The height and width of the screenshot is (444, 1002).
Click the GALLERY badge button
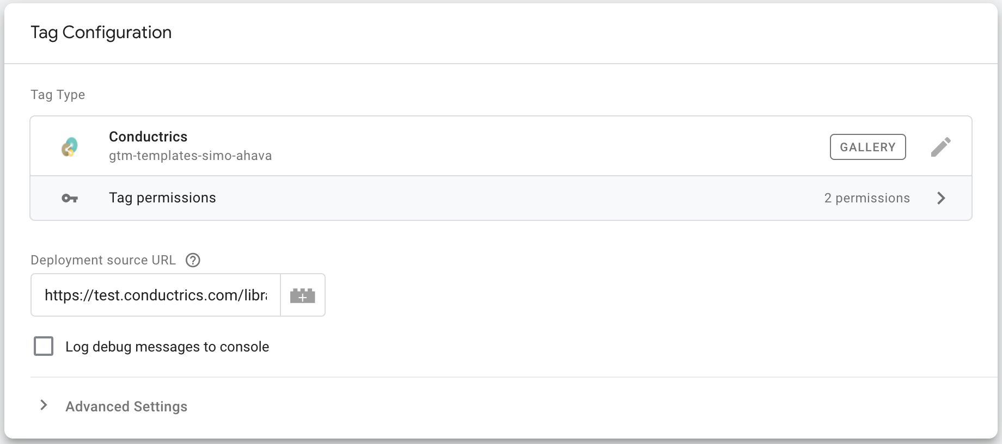point(867,147)
